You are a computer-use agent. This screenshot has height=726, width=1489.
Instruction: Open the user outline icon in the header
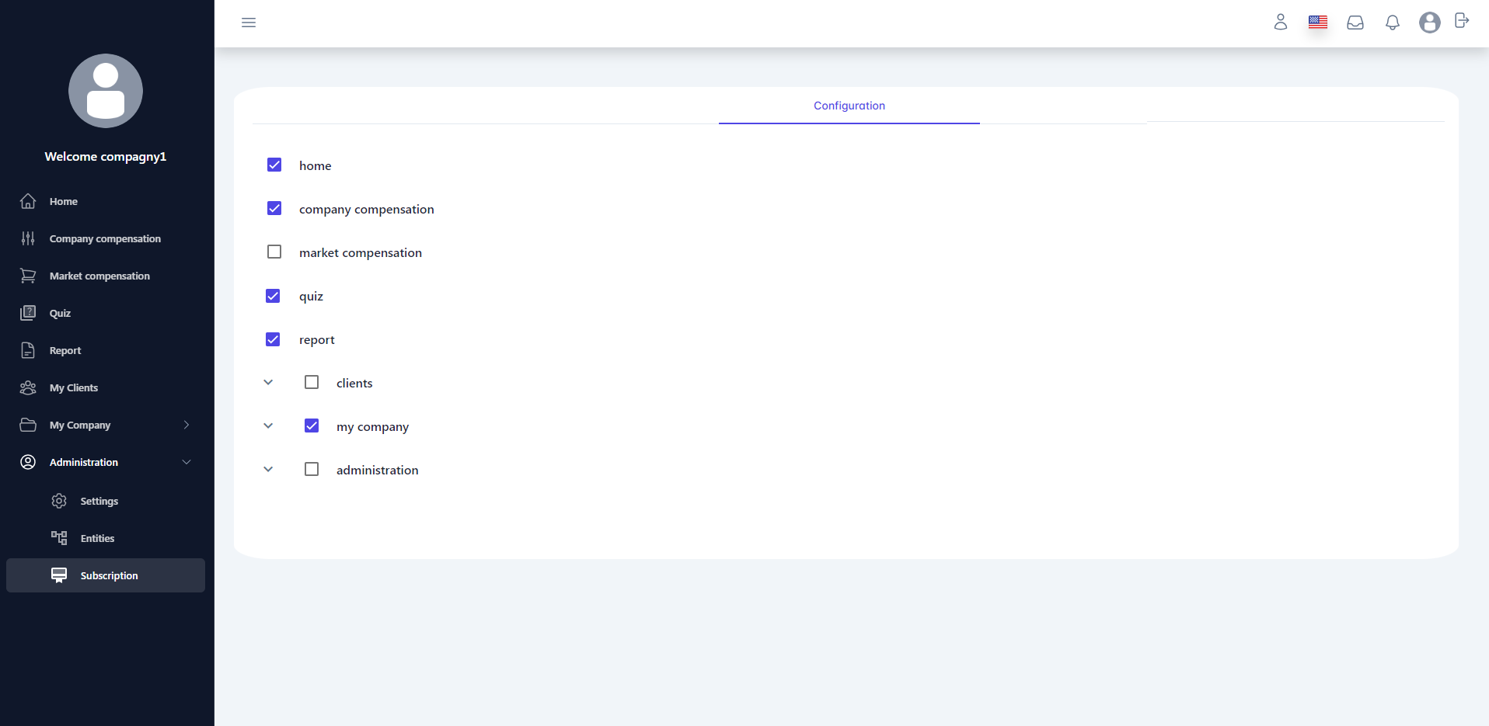tap(1280, 23)
